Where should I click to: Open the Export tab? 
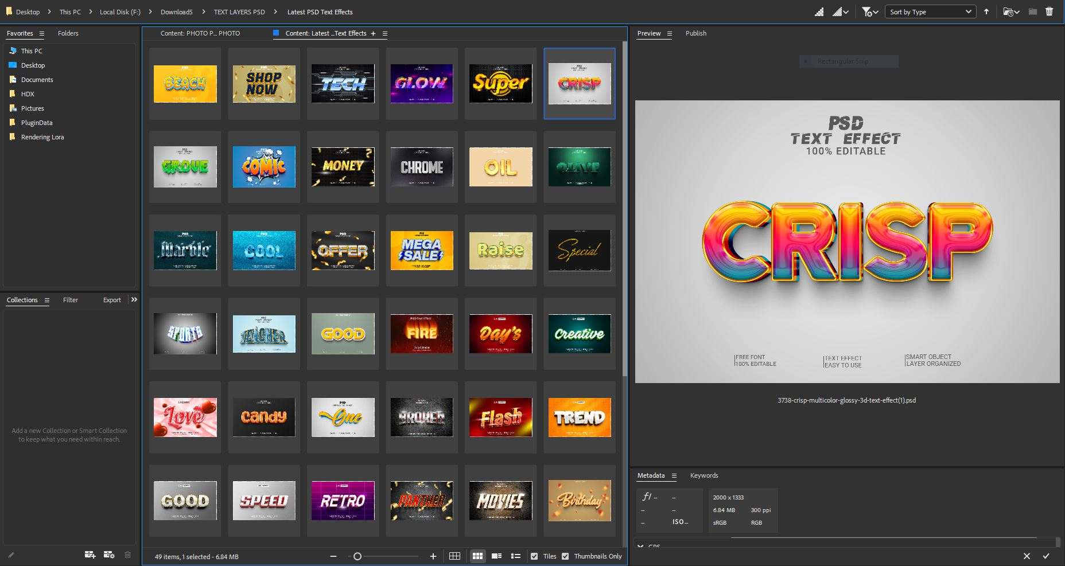[x=112, y=300]
